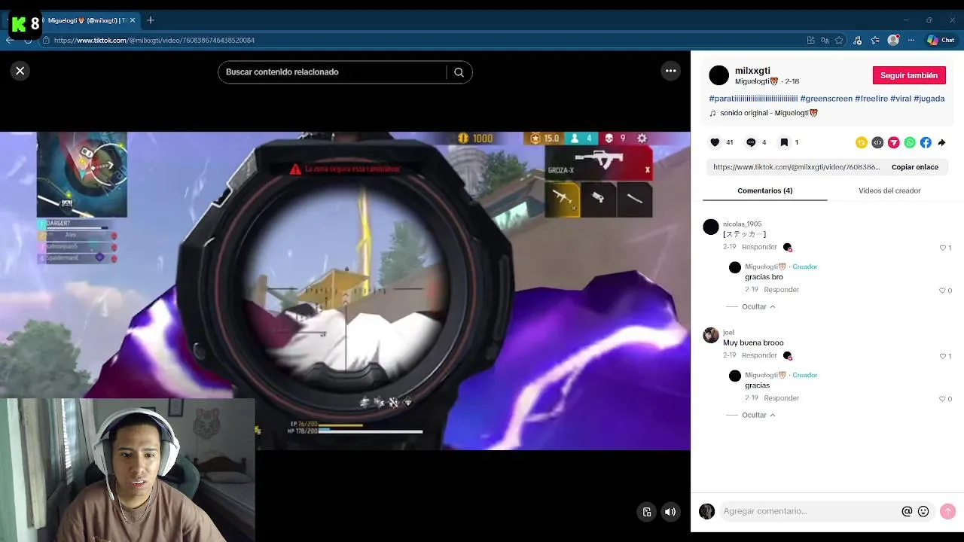Viewport: 964px width, 542px height.
Task: Open #greenscreen hashtag link
Action: (826, 99)
